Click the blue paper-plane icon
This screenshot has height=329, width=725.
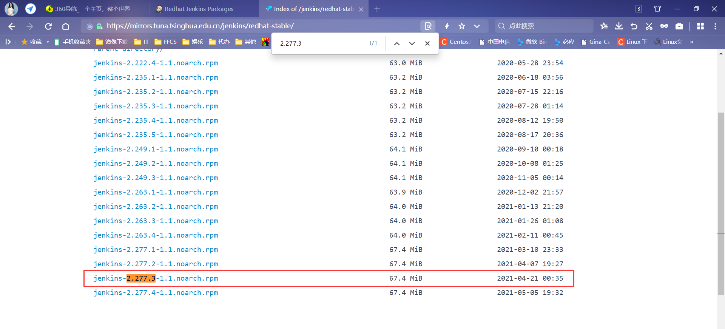[31, 9]
